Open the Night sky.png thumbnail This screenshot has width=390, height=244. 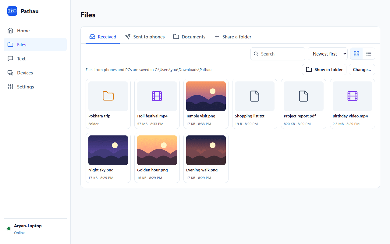(x=108, y=150)
